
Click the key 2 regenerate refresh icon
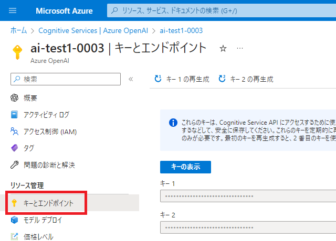point(222,79)
